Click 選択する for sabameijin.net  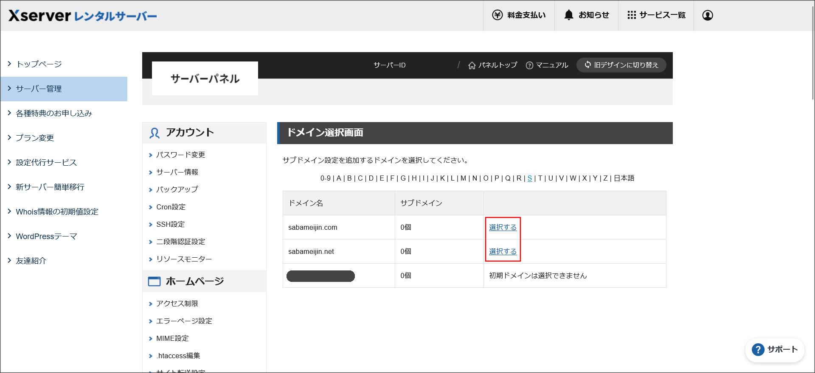coord(503,251)
